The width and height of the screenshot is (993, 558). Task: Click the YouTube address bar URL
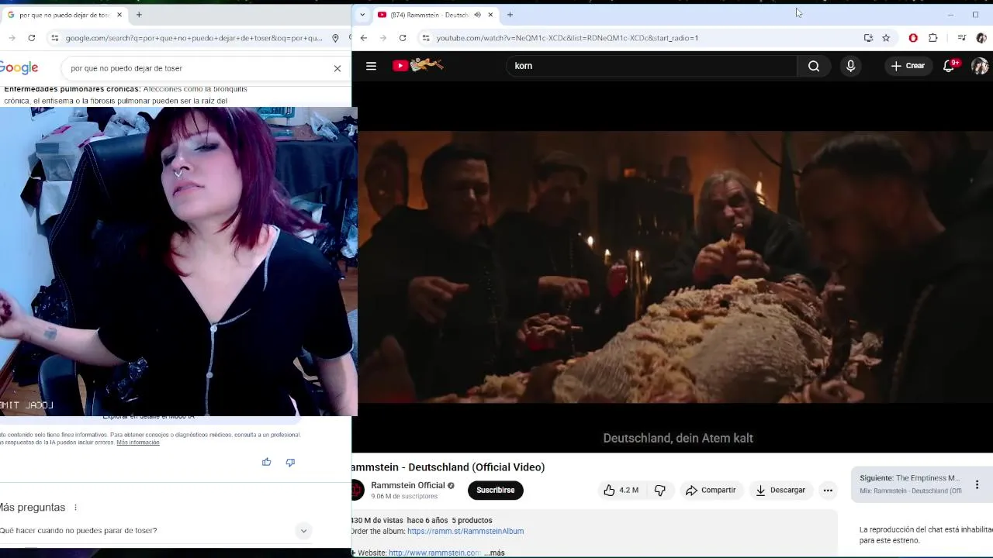point(567,38)
